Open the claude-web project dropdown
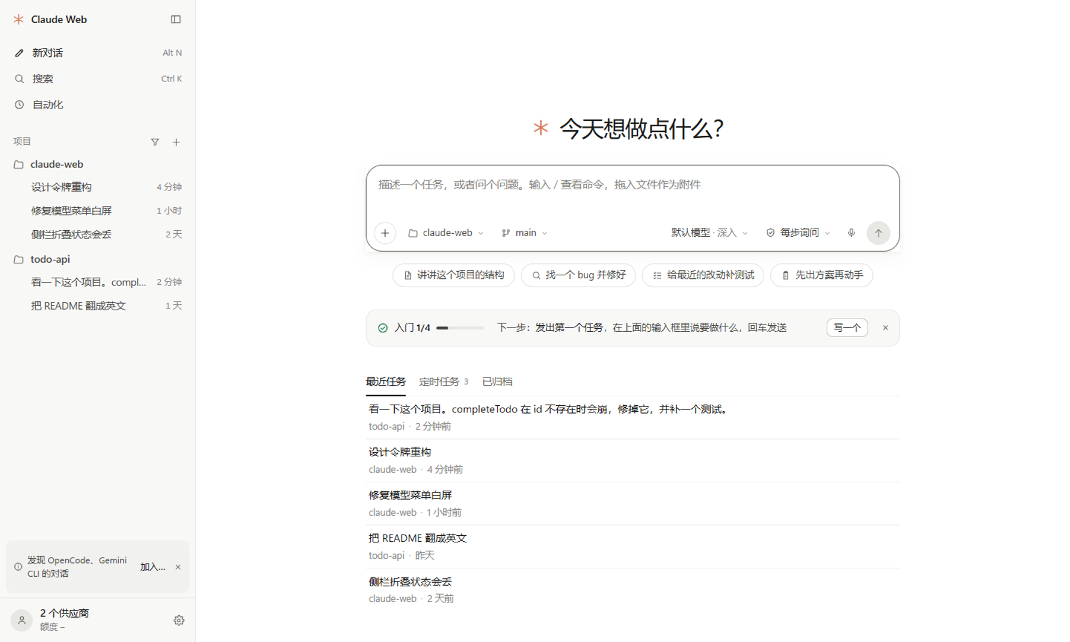The width and height of the screenshot is (1070, 642). (446, 233)
